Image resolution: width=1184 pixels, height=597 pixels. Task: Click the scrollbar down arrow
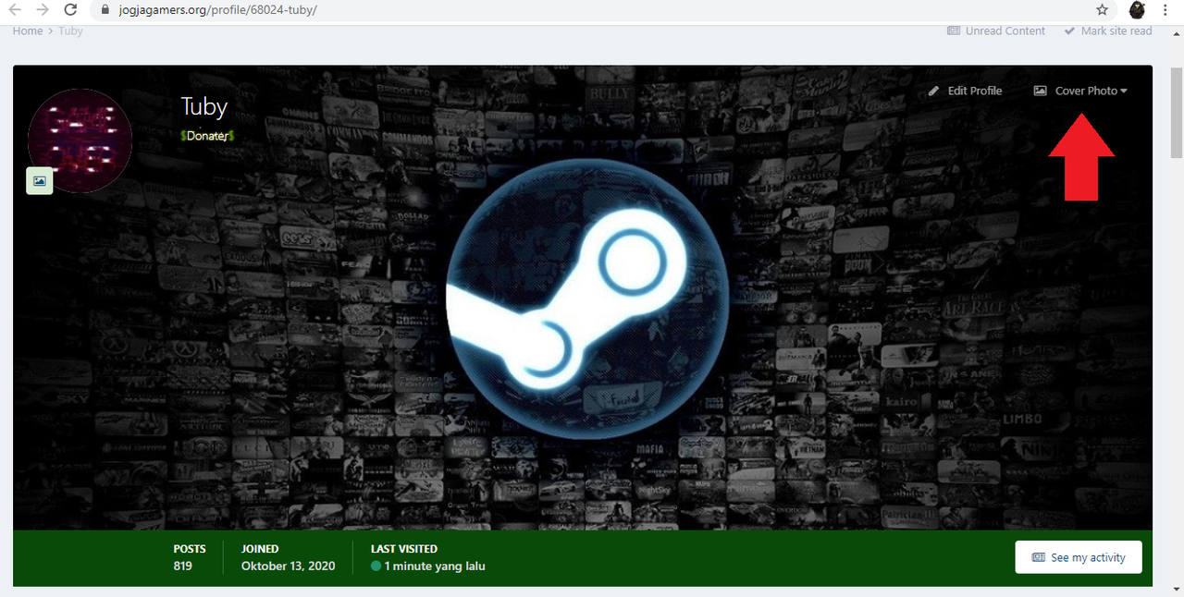tap(1177, 589)
